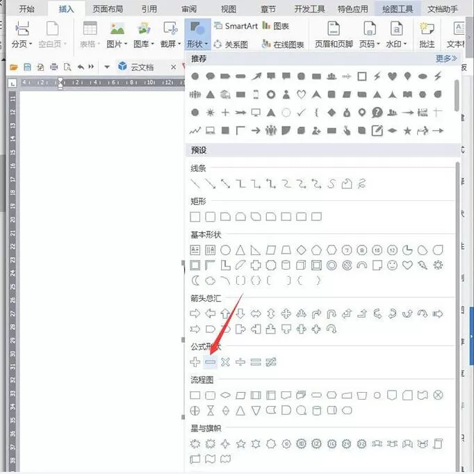
Task: Pick the crescent moon basic shape
Action: [x=195, y=281]
